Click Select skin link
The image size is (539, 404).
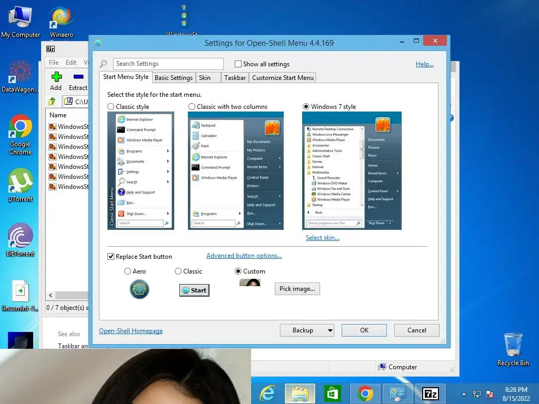(x=323, y=238)
